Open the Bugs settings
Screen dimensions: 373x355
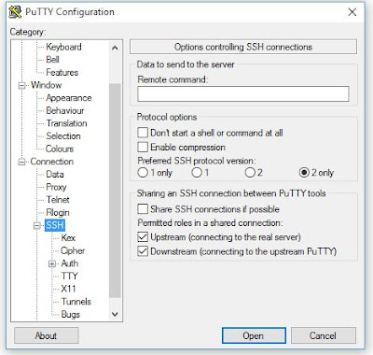tap(71, 315)
